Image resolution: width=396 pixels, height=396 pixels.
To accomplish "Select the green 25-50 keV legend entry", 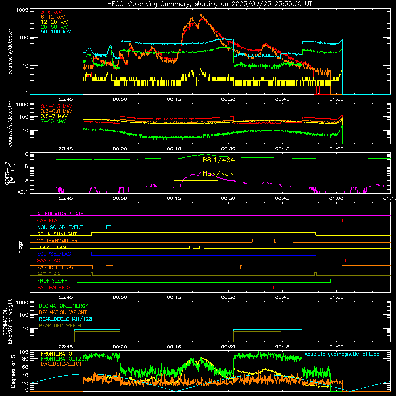I will coord(54,27).
